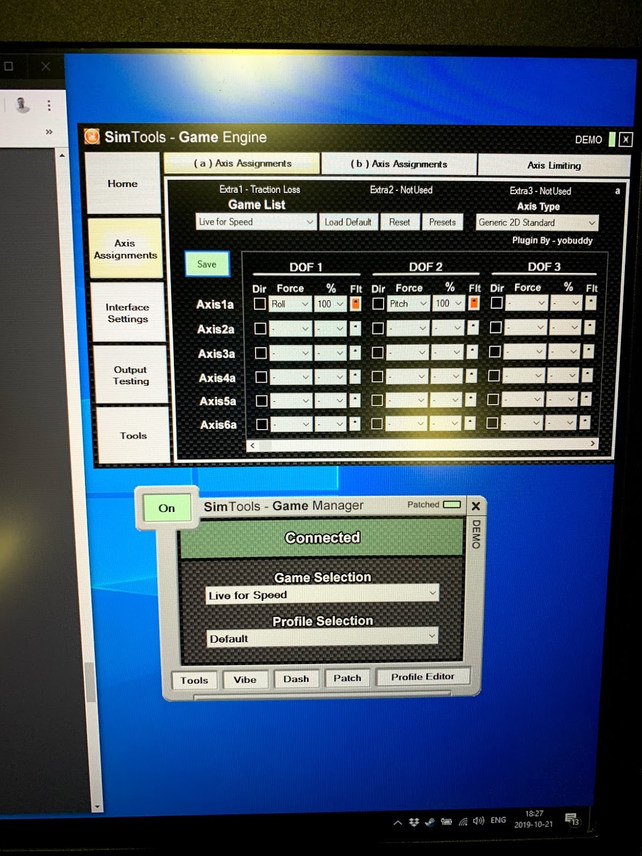Open the filter button for Axis4a DOF 1
Screen dimensions: 642x856
[x=355, y=376]
